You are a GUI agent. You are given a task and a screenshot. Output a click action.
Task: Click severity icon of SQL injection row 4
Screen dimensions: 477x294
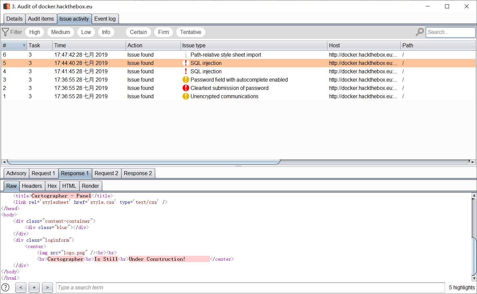click(186, 71)
